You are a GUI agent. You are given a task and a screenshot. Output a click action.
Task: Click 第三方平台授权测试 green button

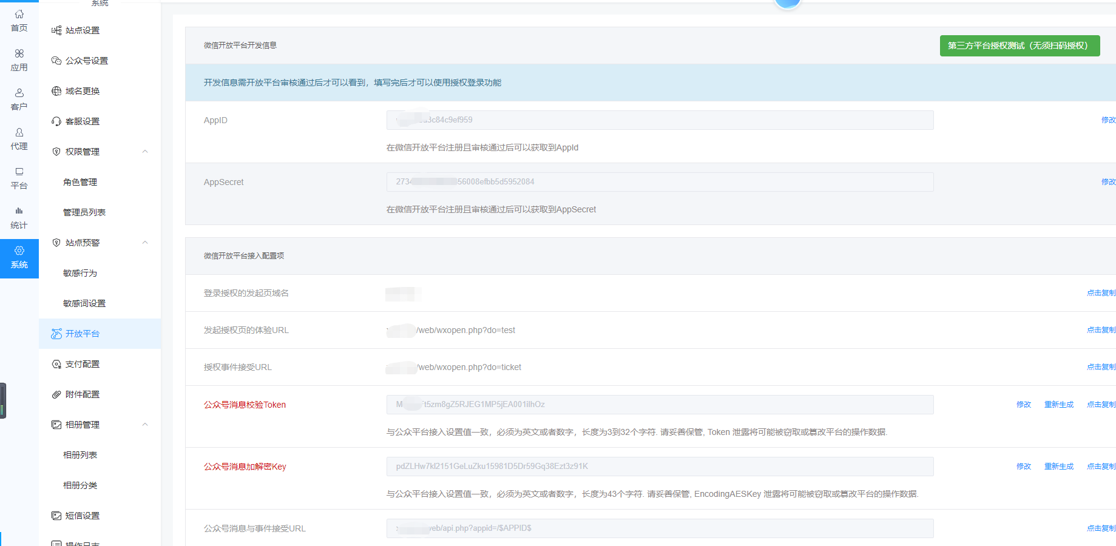click(1020, 45)
